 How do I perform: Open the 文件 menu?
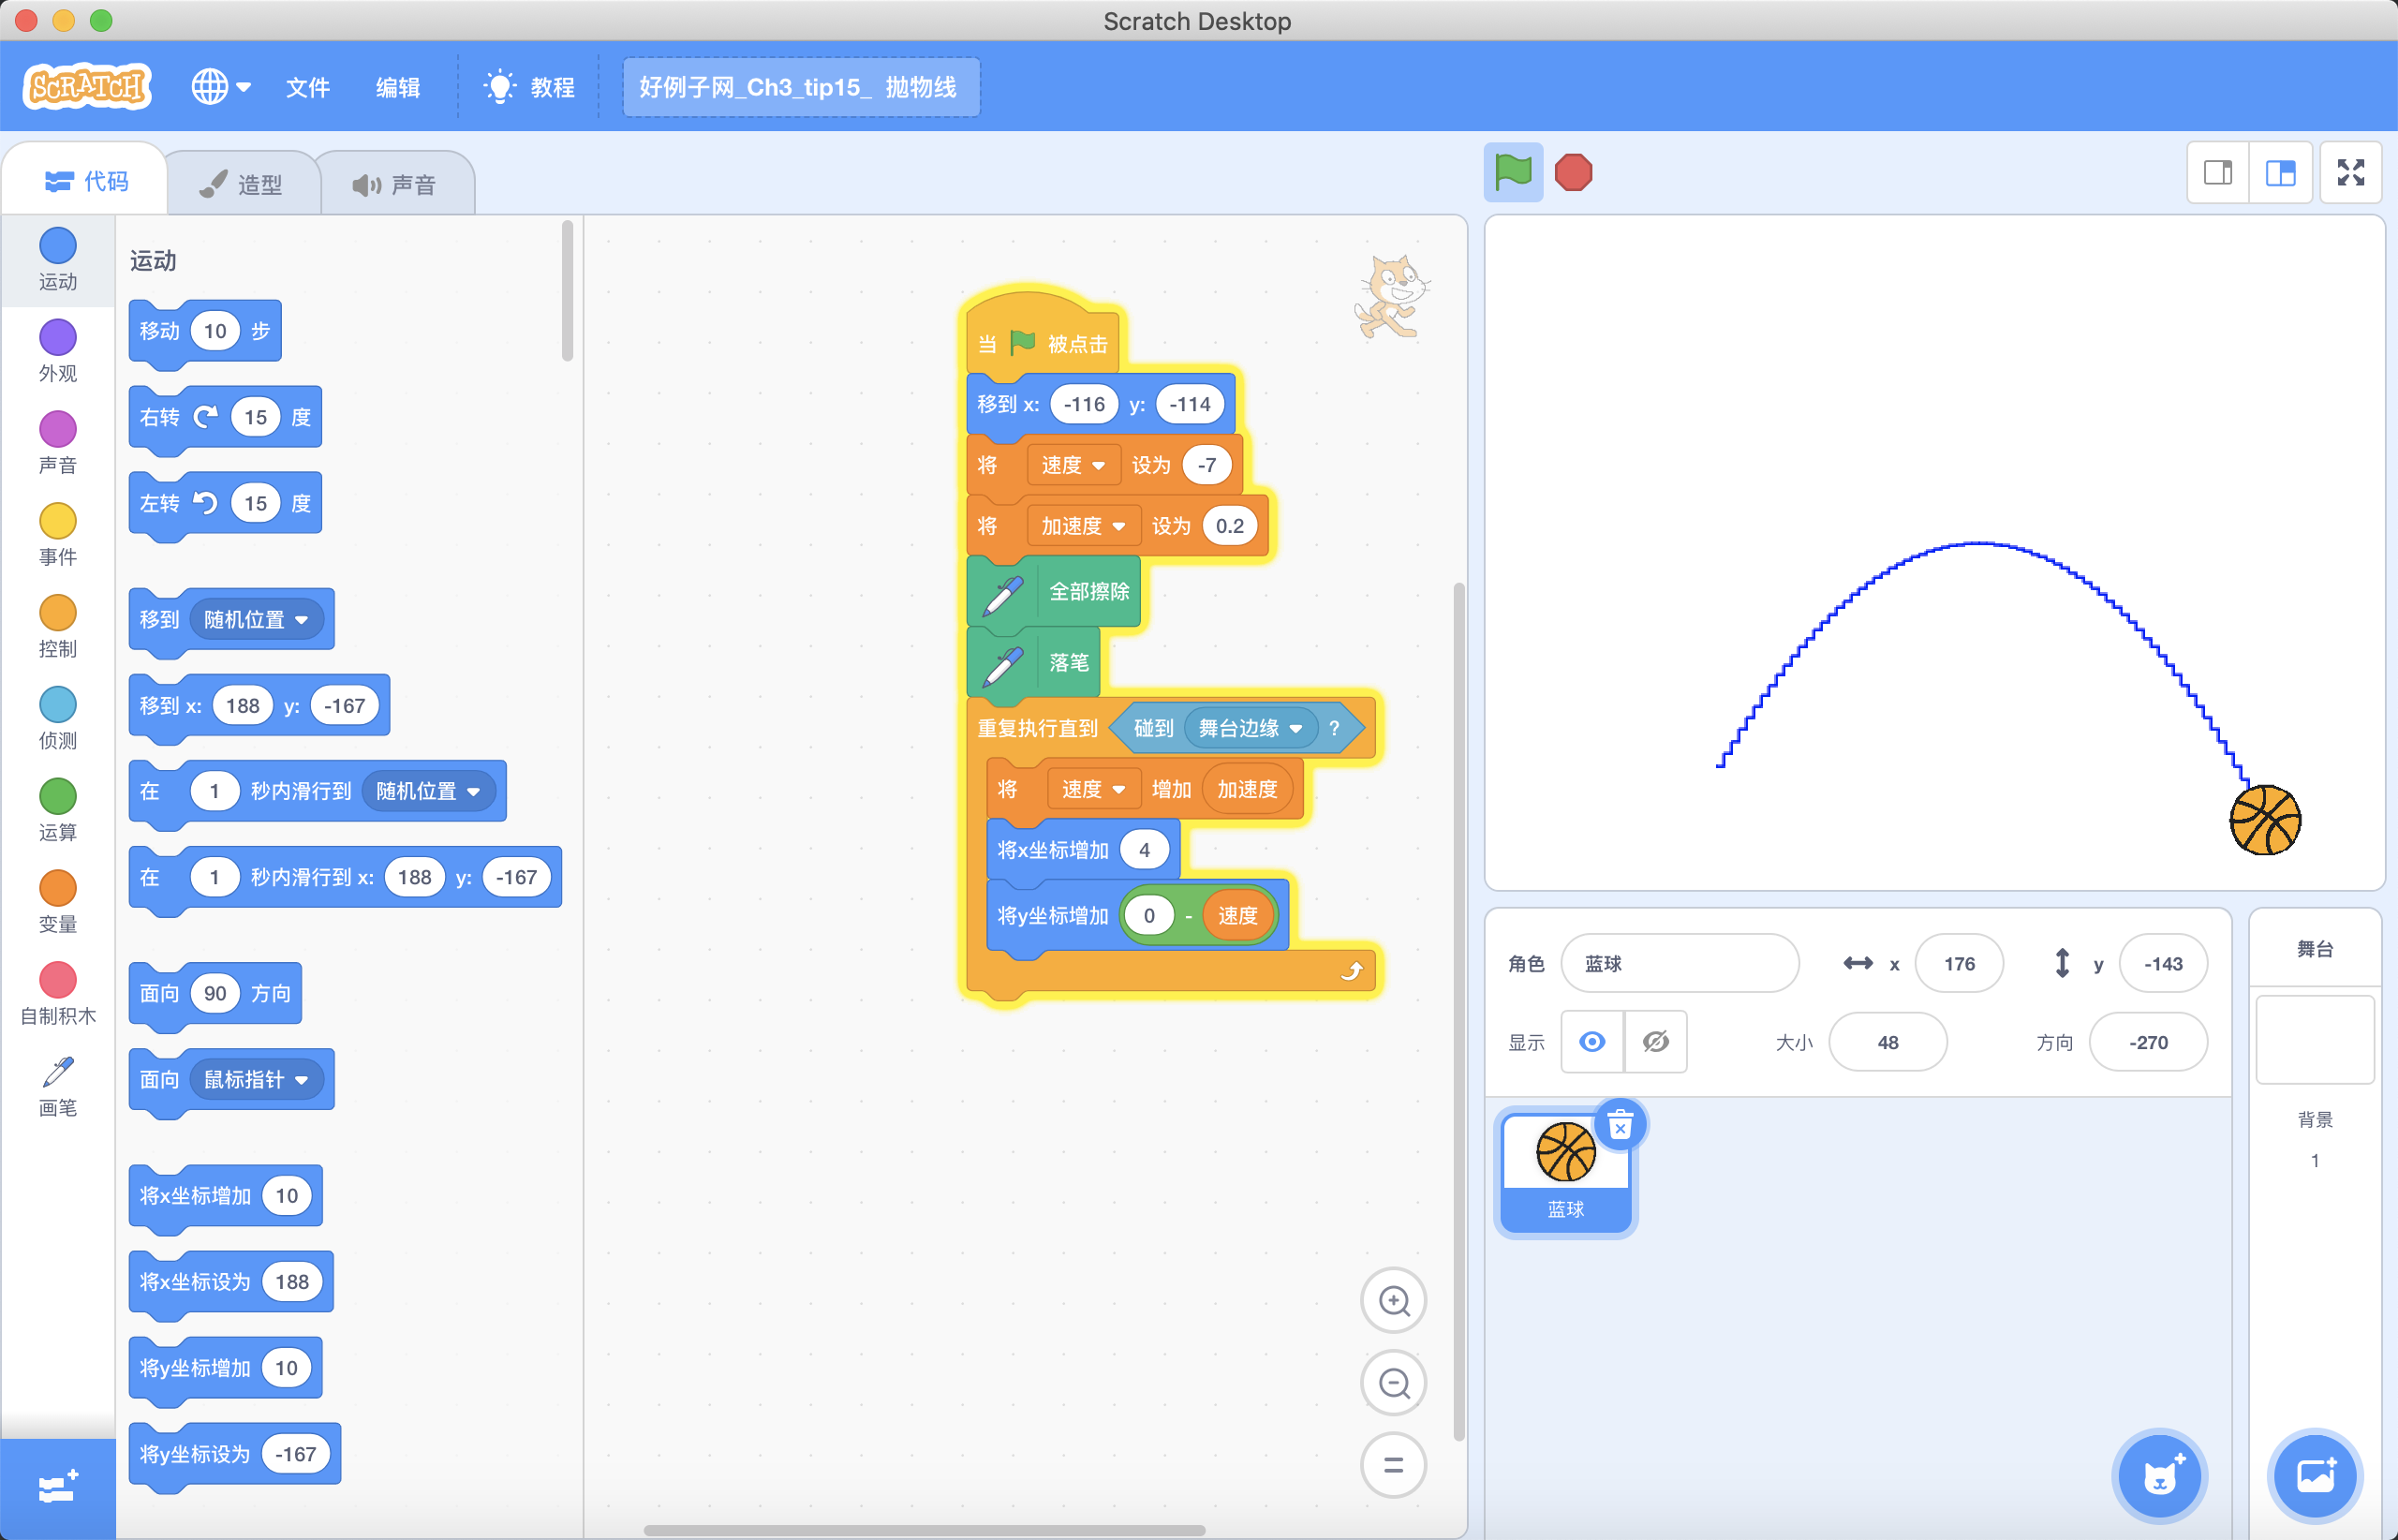(x=307, y=87)
